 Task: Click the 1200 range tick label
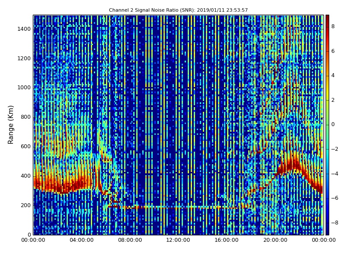click(x=24, y=58)
